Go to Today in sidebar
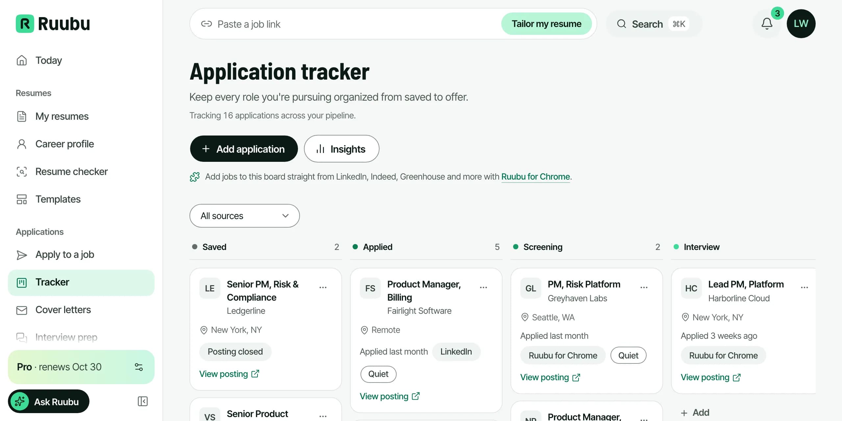The image size is (842, 421). 81,61
